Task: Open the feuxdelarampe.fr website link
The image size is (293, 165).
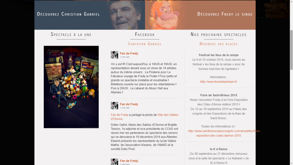Action: pos(219,82)
